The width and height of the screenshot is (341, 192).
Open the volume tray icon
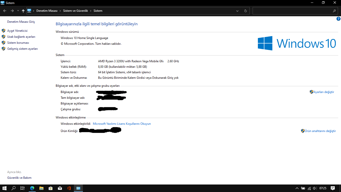tap(315, 188)
